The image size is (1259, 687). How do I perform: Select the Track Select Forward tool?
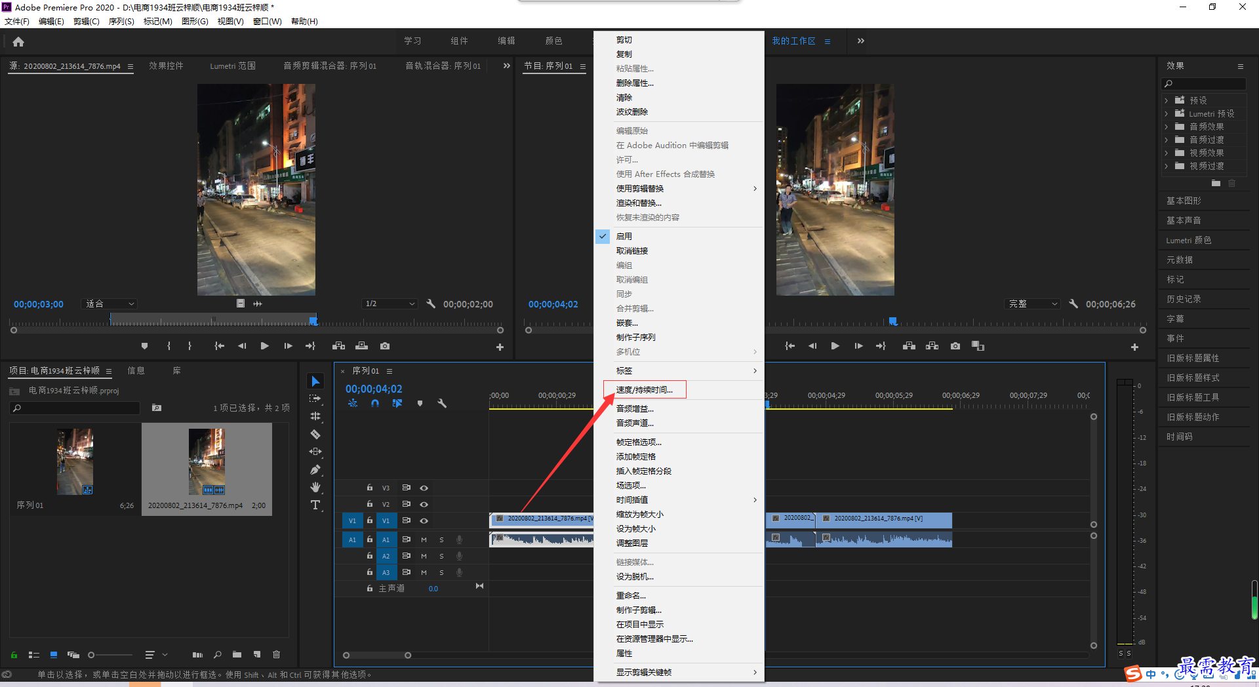point(315,399)
